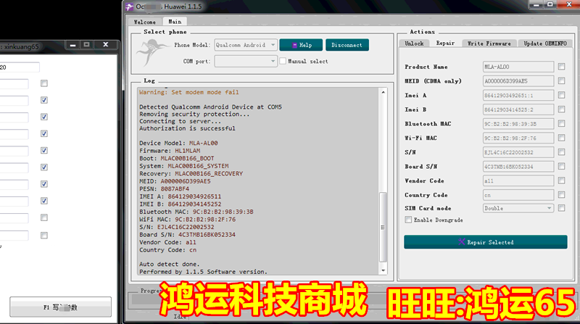Click the 'Warning: Set modem mode fail' line
Screen dimensions: 580x324
coord(189,92)
